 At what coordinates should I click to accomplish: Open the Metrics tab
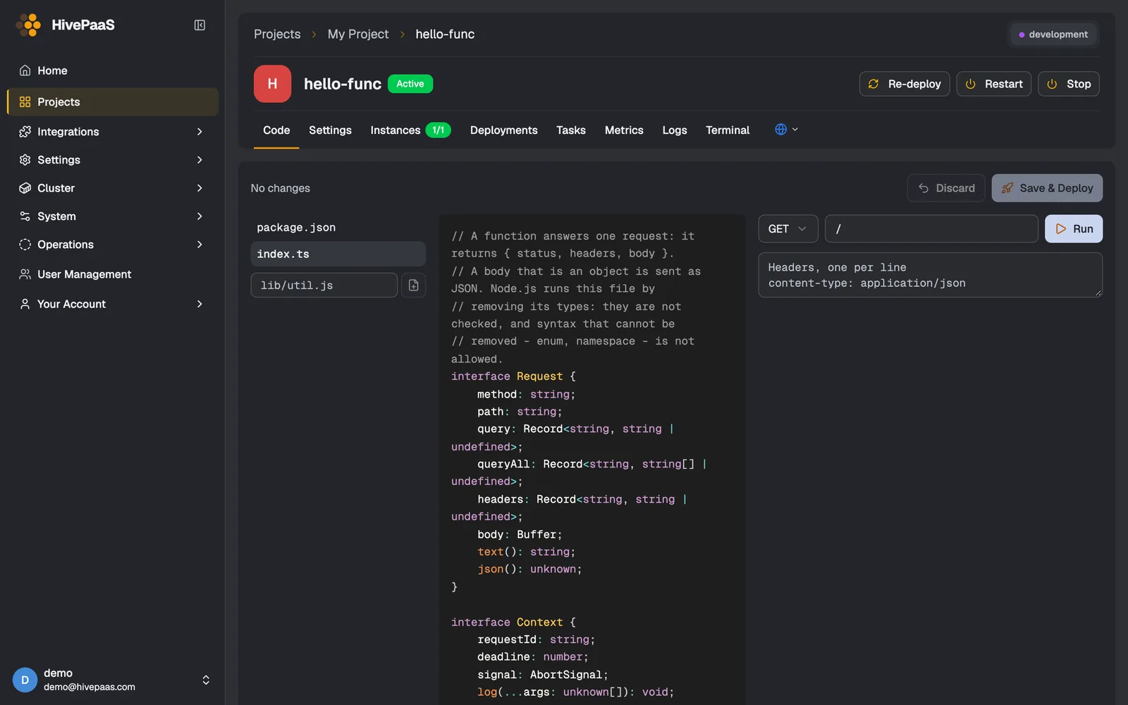[624, 130]
